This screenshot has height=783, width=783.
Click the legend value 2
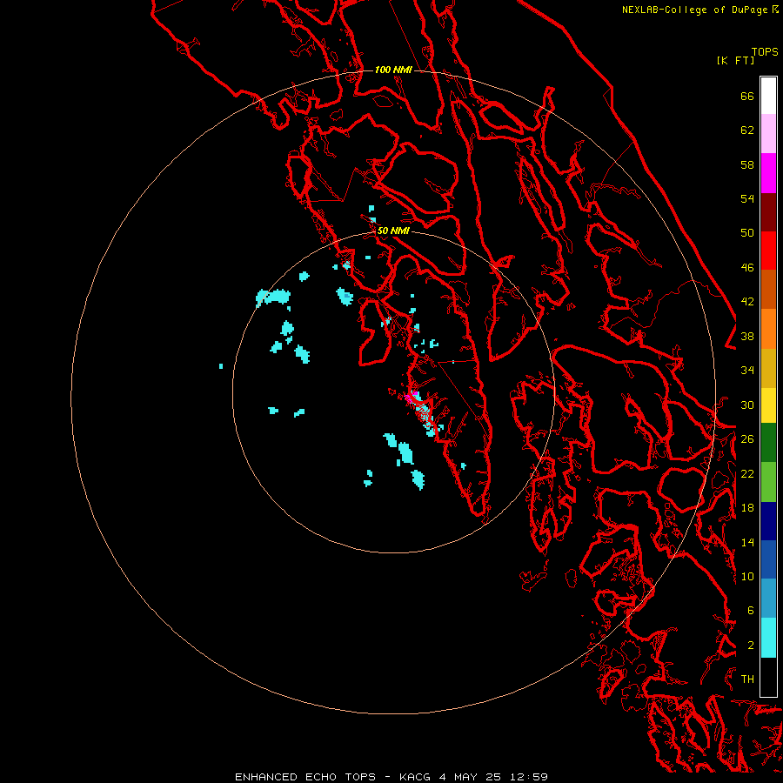pyautogui.click(x=751, y=646)
